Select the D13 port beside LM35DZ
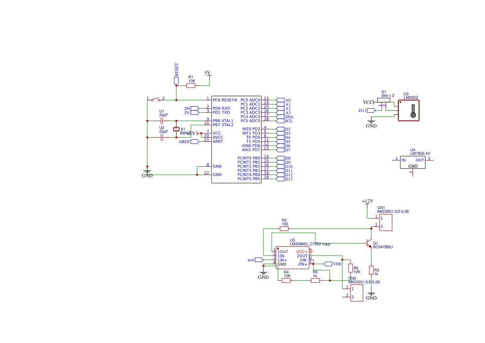Viewport: 485px width, 343px height. [x=367, y=110]
